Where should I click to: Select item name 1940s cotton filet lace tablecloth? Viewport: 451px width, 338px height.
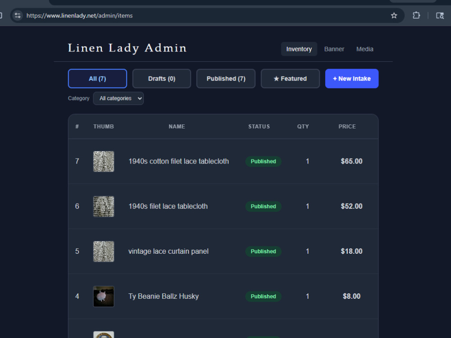pos(179,161)
